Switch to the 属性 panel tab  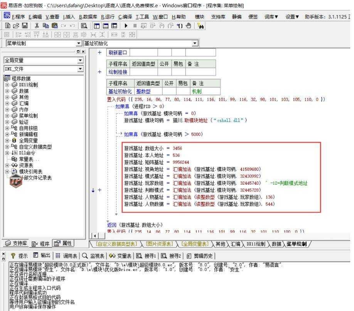[x=63, y=243]
